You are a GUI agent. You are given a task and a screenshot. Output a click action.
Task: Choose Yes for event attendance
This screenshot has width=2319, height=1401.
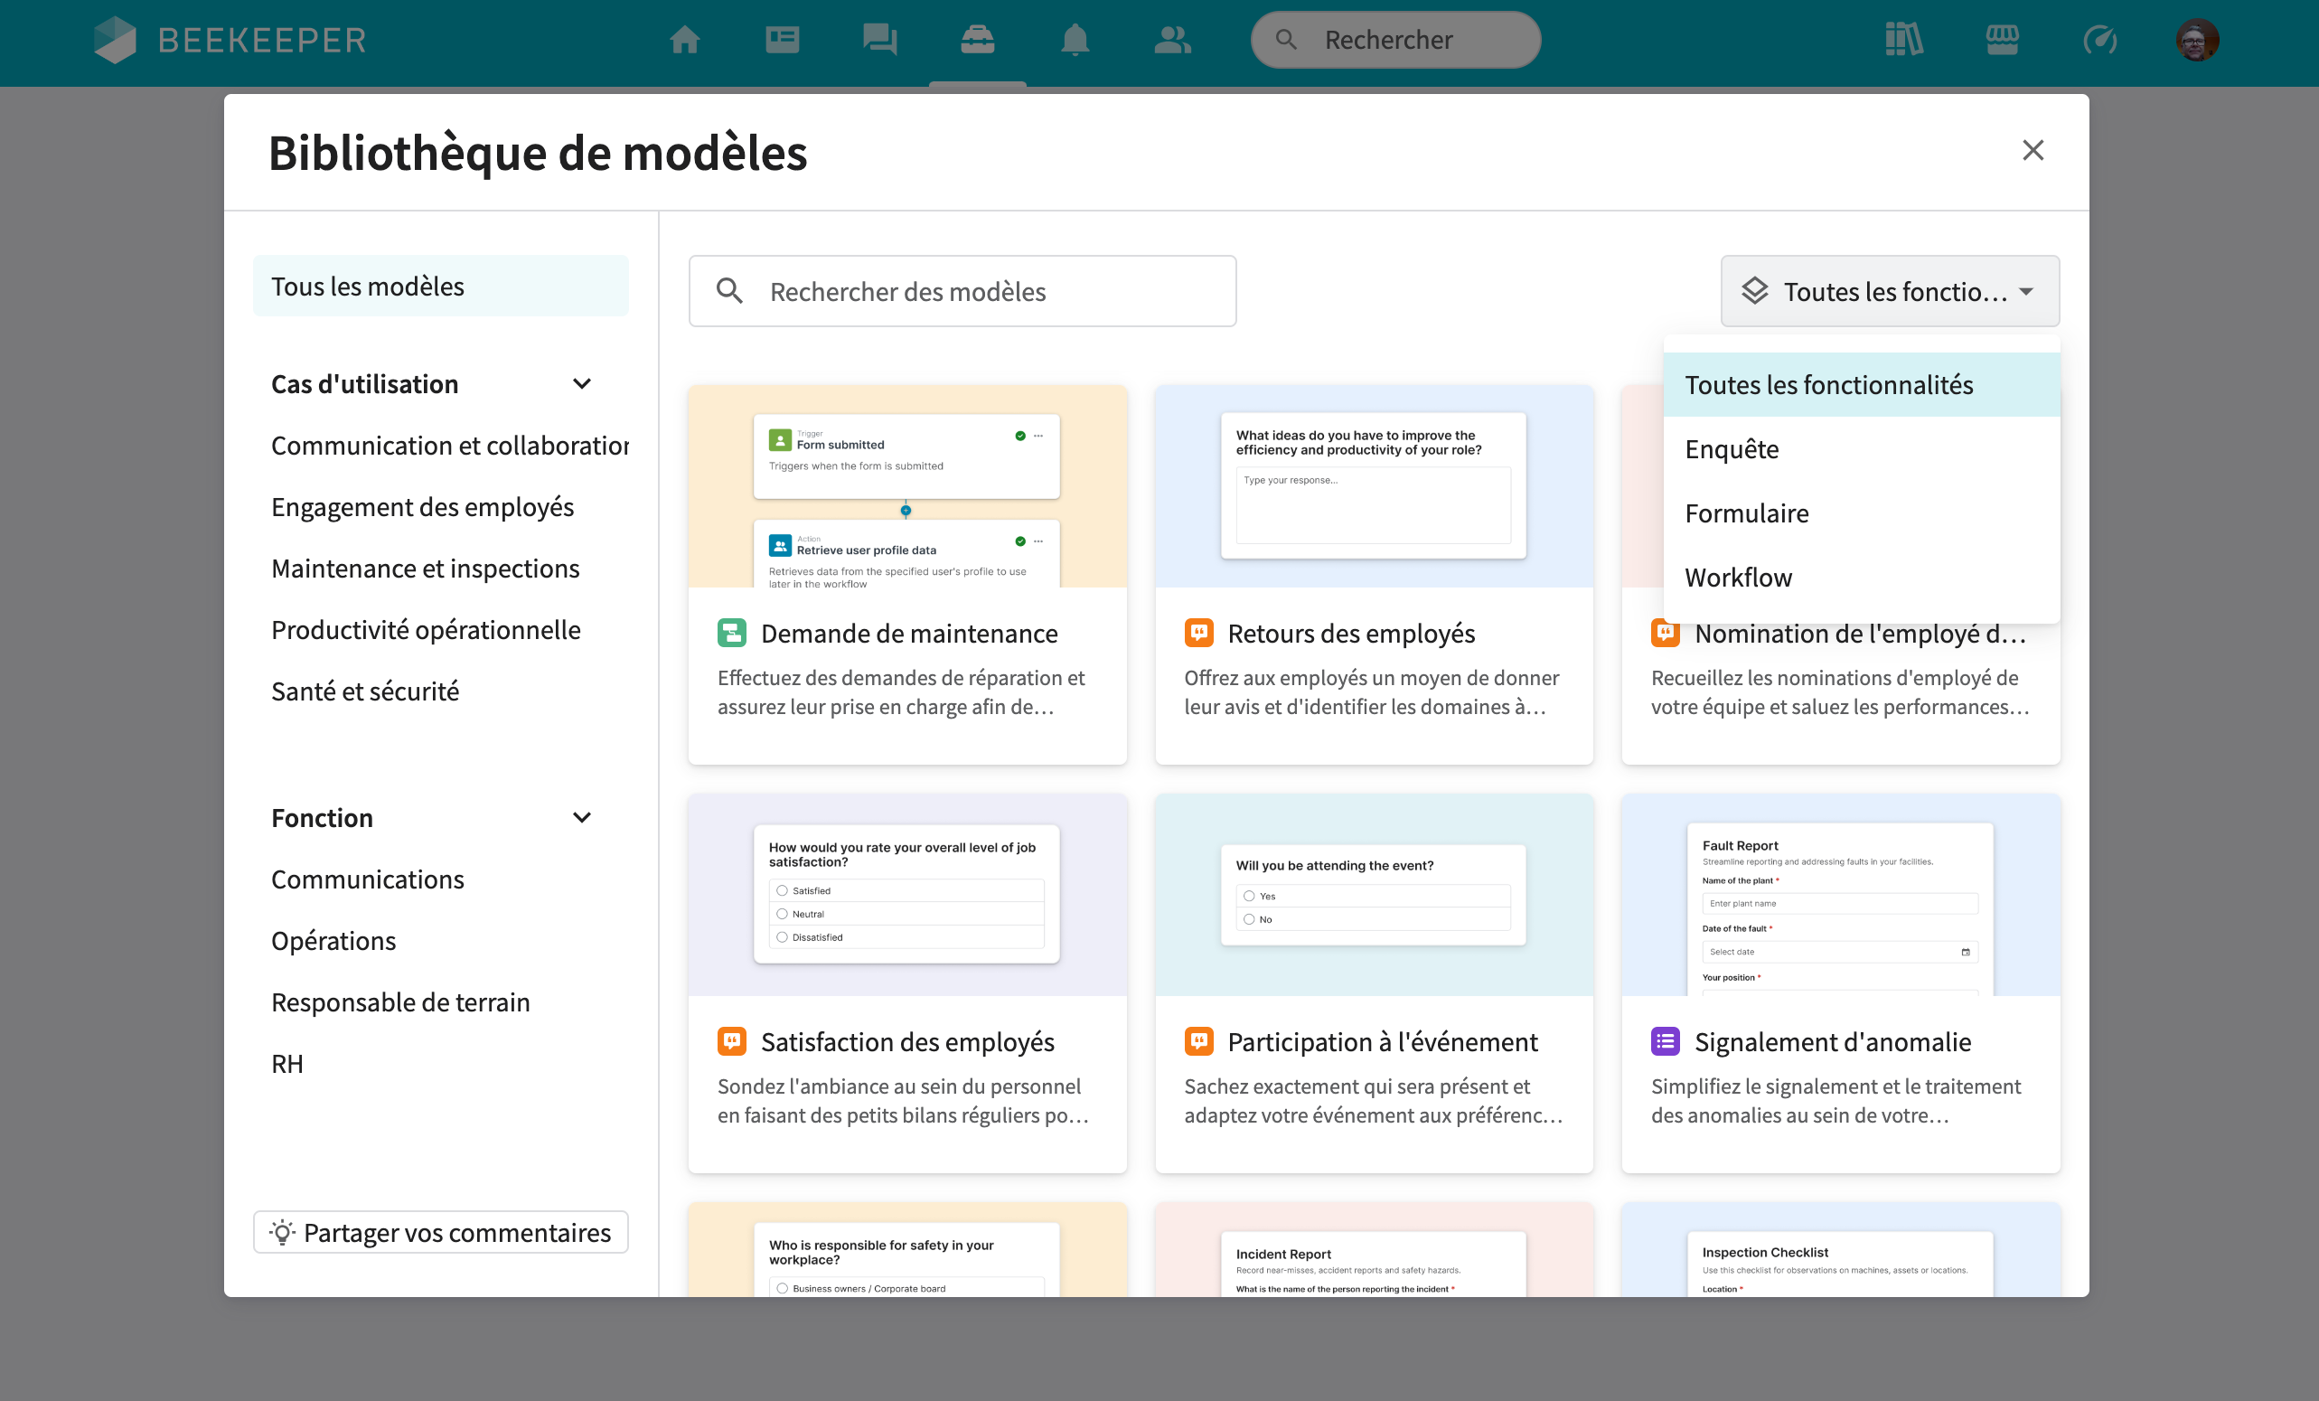[x=1249, y=896]
